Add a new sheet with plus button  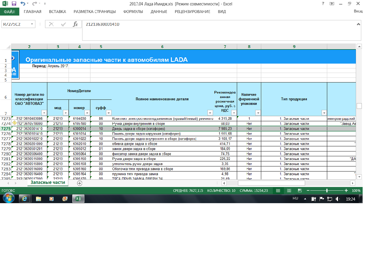click(x=80, y=183)
